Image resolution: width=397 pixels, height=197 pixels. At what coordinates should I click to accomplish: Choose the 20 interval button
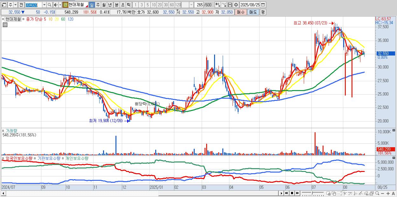coord(160,5)
